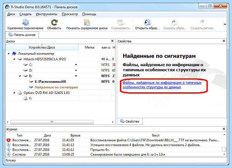The width and height of the screenshot is (232, 168).
Task: Sort by Устройство/Диск column header
Action: pyautogui.click(x=42, y=47)
